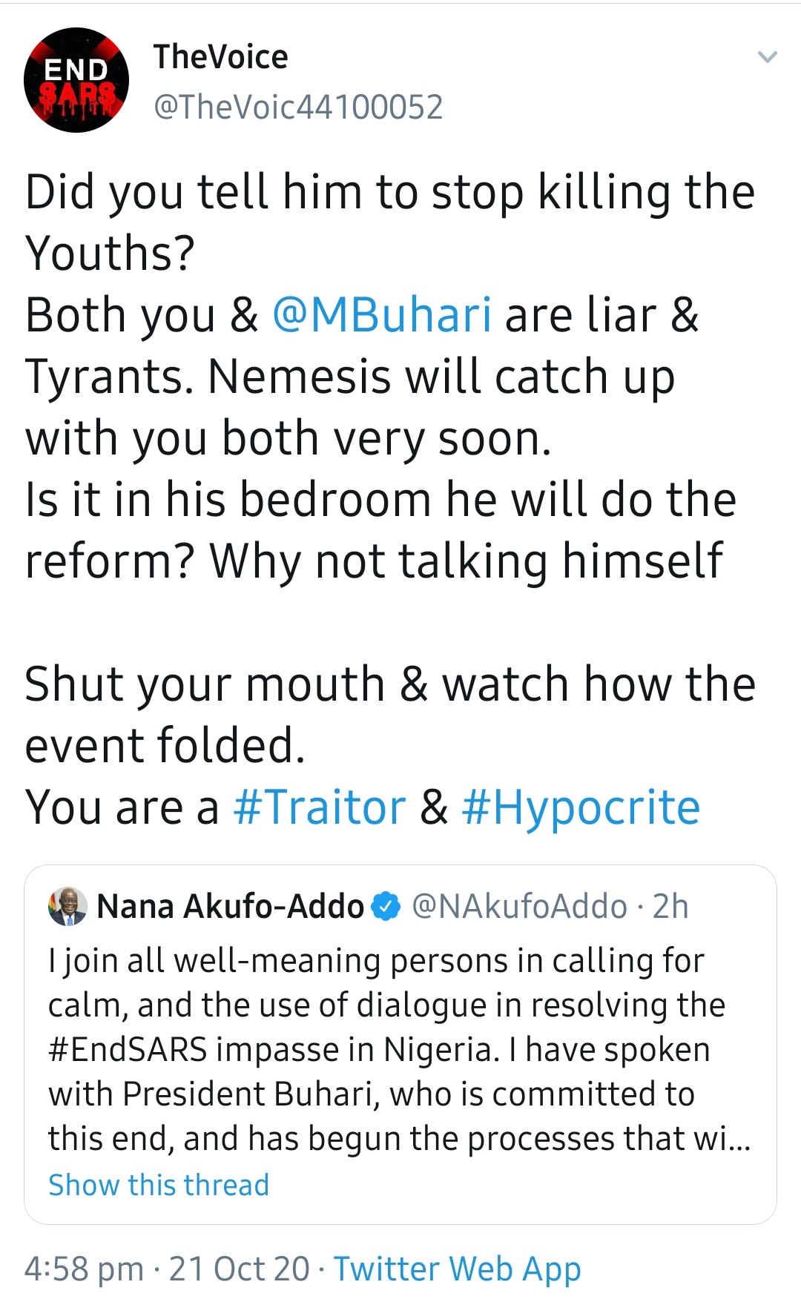Tap the 21 Oct 20 date
This screenshot has height=1299, width=801.
(x=239, y=1269)
